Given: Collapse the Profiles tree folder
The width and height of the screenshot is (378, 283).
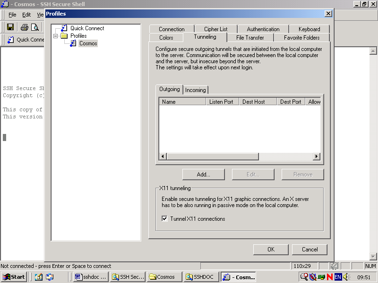Looking at the screenshot, I should (x=56, y=36).
